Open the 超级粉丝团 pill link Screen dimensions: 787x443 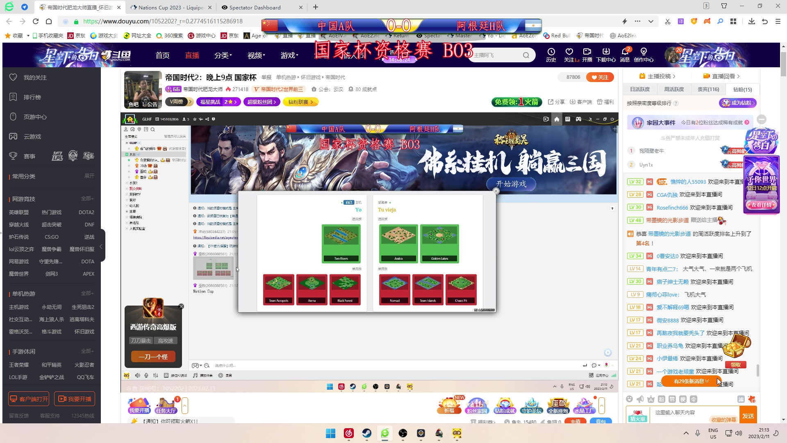[262, 102]
